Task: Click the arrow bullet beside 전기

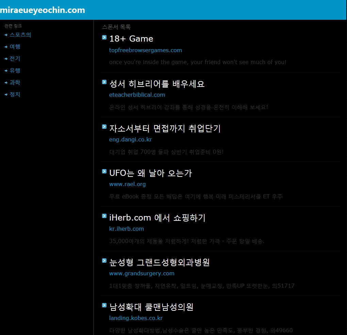Action: [x=6, y=59]
